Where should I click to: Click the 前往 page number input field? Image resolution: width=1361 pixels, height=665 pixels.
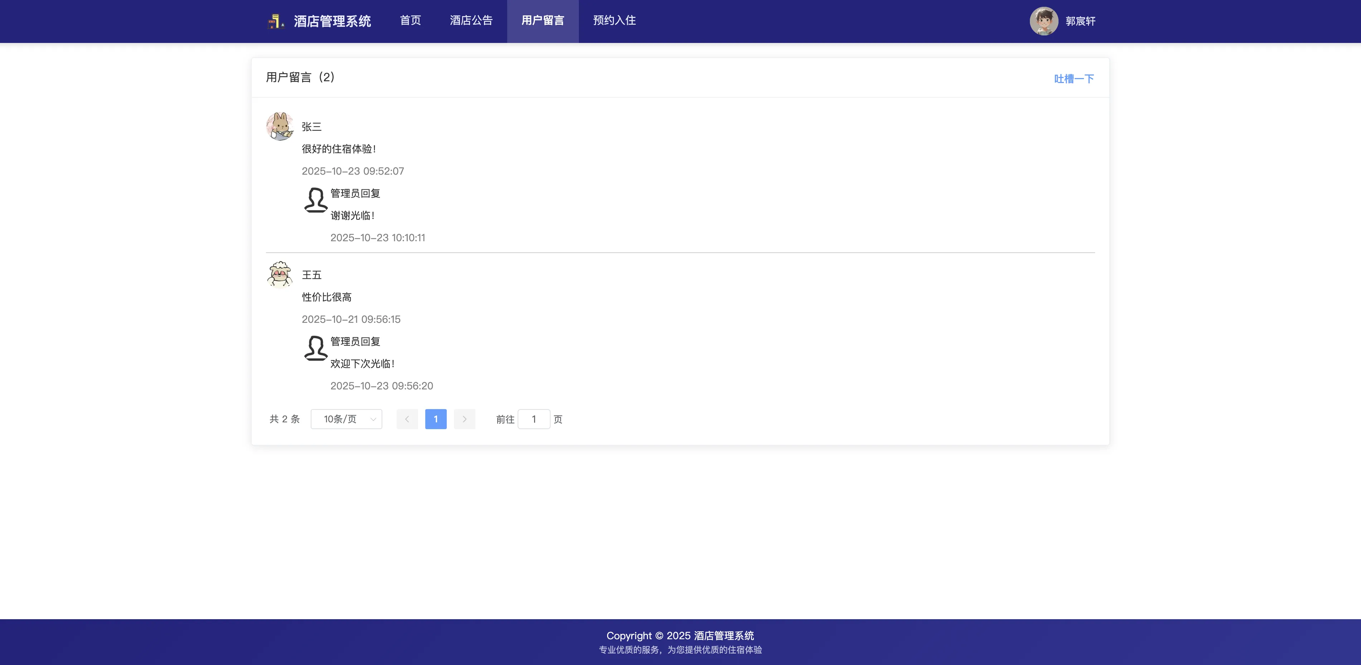pyautogui.click(x=534, y=419)
